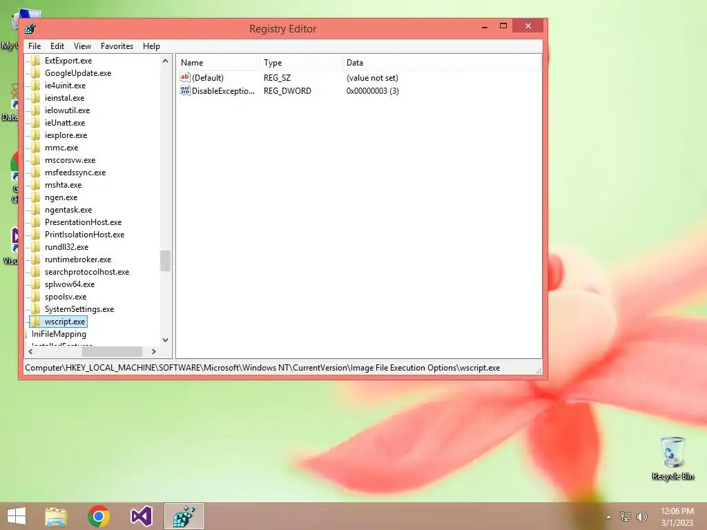707x530 pixels.
Task: Select the REG_SZ type cell
Action: click(277, 77)
